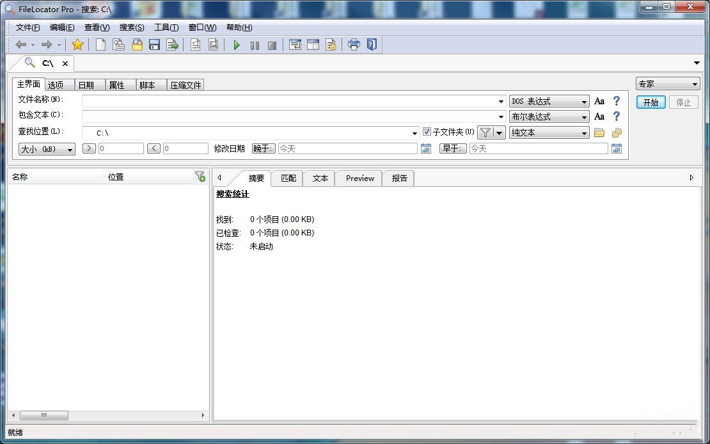Toggle the 子文件夹 checkbox

point(427,132)
